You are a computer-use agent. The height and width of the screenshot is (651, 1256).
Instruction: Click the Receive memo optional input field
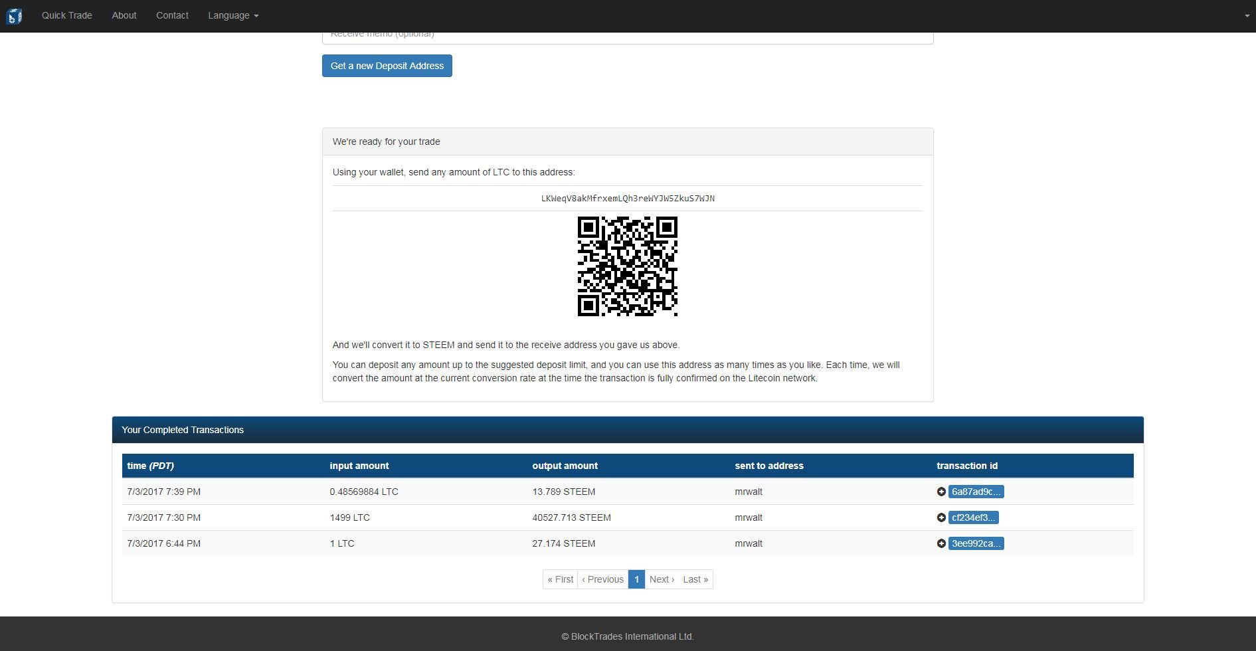tap(628, 38)
